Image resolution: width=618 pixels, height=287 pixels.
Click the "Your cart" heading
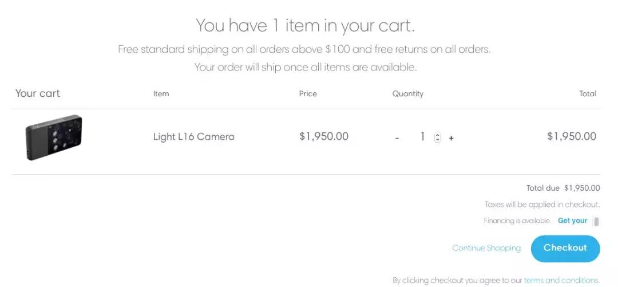tap(38, 93)
